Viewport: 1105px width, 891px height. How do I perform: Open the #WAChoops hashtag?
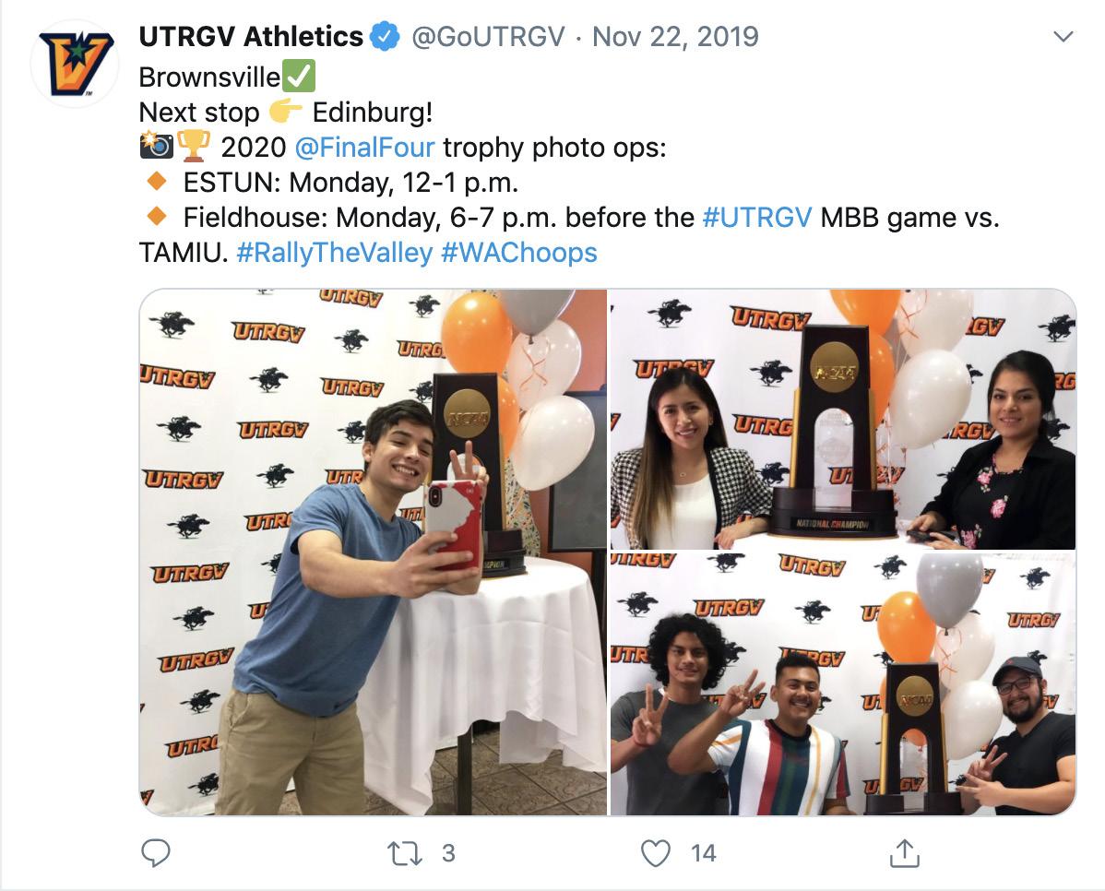[x=519, y=253]
